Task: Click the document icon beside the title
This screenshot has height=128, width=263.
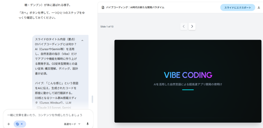Action: pos(103,7)
